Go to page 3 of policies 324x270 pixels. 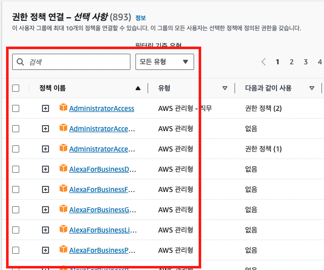pyautogui.click(x=306, y=62)
